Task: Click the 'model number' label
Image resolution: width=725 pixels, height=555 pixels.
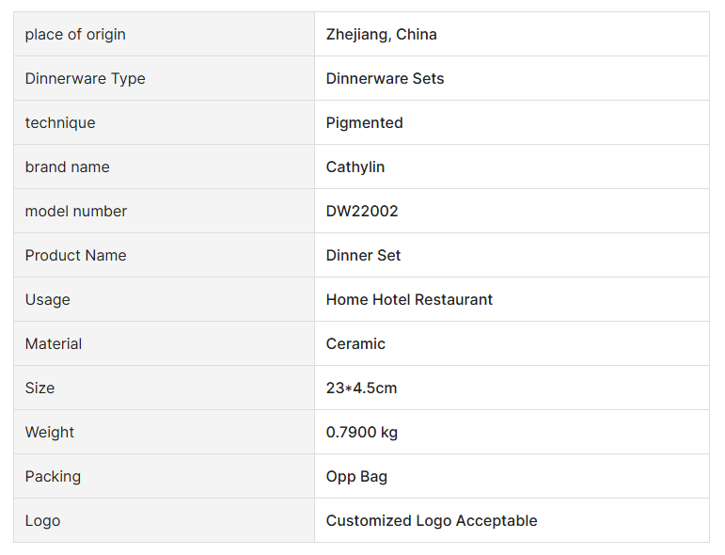Action: point(75,212)
